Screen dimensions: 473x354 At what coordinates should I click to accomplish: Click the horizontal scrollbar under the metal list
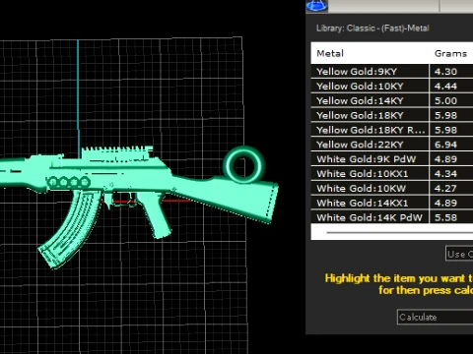pyautogui.click(x=399, y=232)
